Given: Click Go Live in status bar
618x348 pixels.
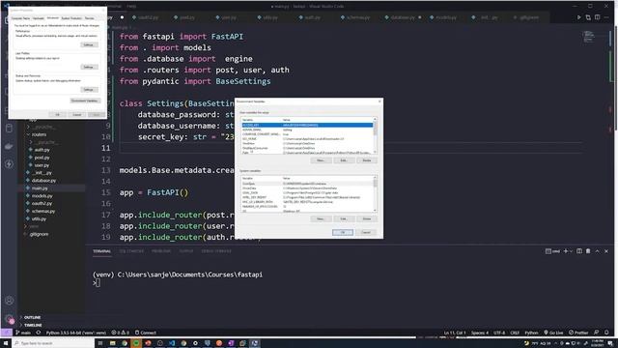Looking at the screenshot, I should (553, 333).
